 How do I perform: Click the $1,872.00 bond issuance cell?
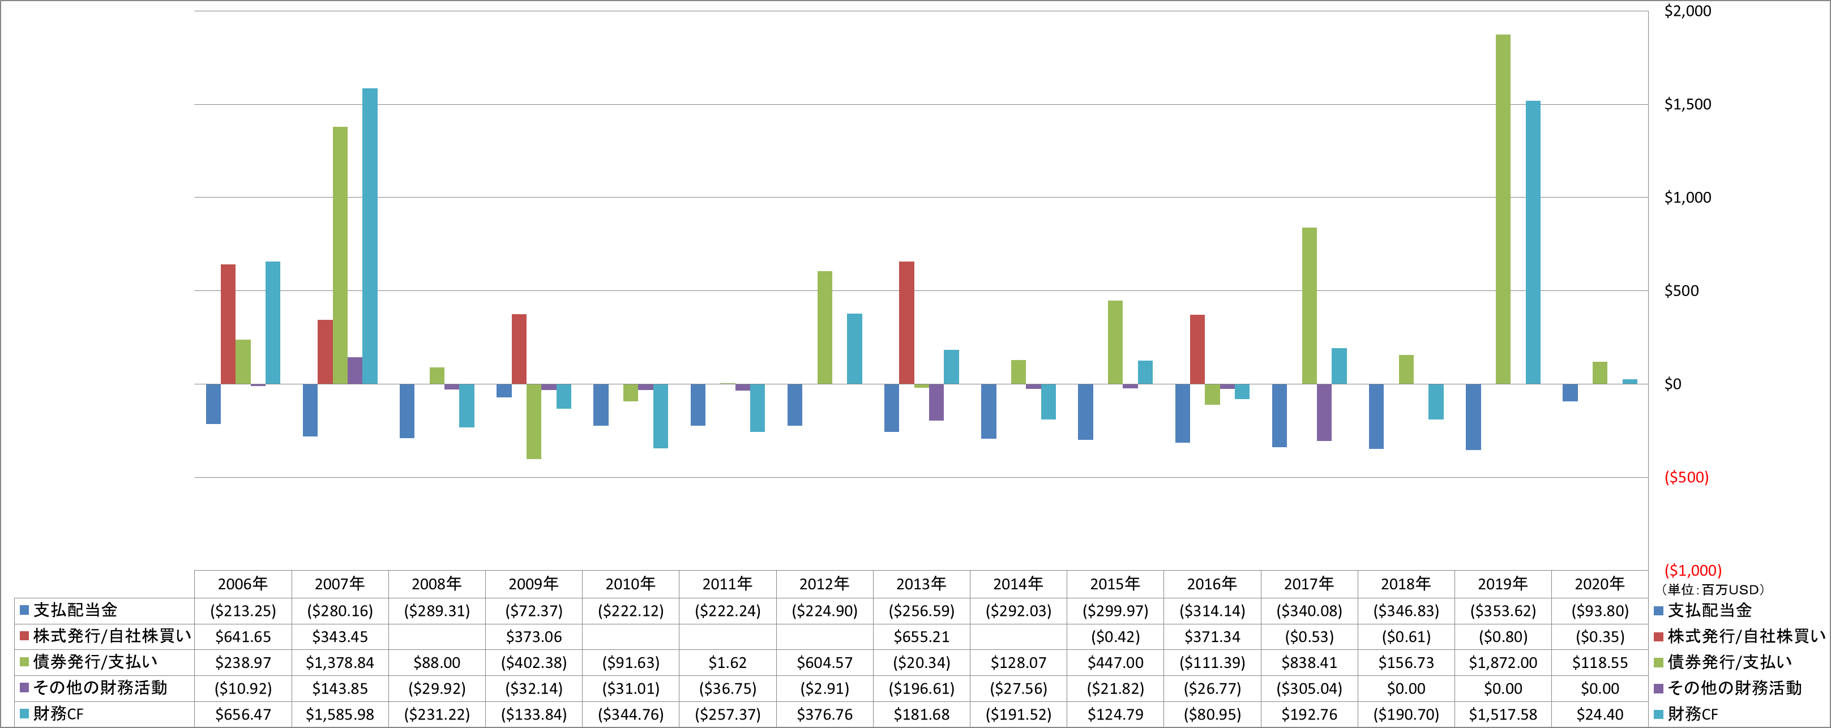coord(1503,662)
